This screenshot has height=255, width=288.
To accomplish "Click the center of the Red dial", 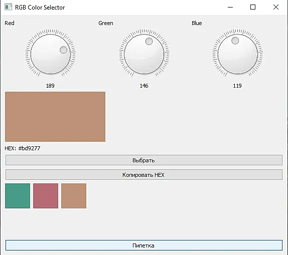I will (x=51, y=54).
